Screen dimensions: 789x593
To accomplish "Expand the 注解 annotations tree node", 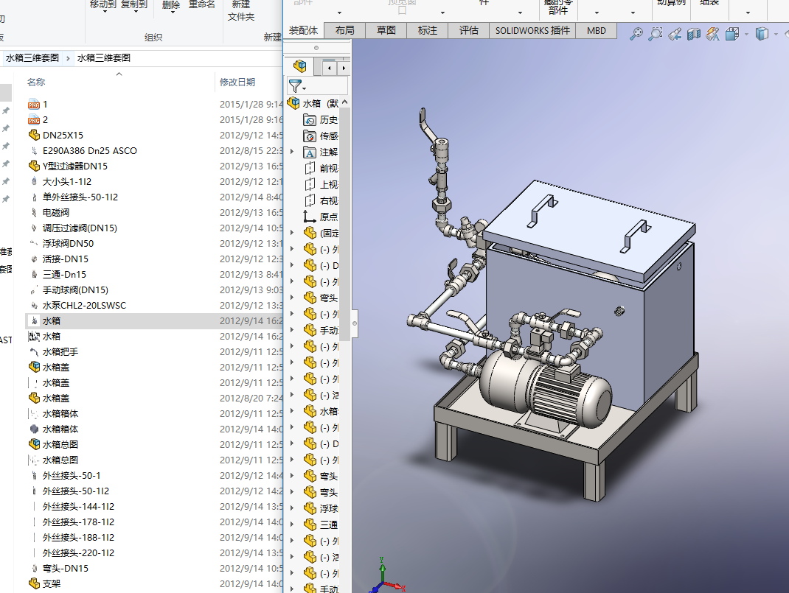I will point(292,152).
